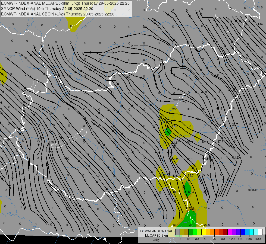Click the map value 72.7
266x244 pixels.
[160, 209]
